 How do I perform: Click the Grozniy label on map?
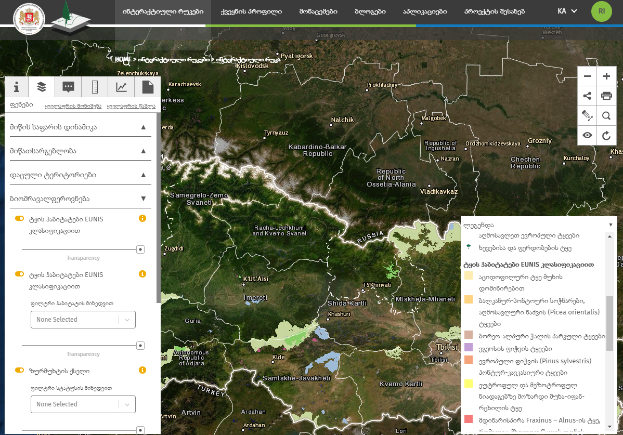coord(540,141)
